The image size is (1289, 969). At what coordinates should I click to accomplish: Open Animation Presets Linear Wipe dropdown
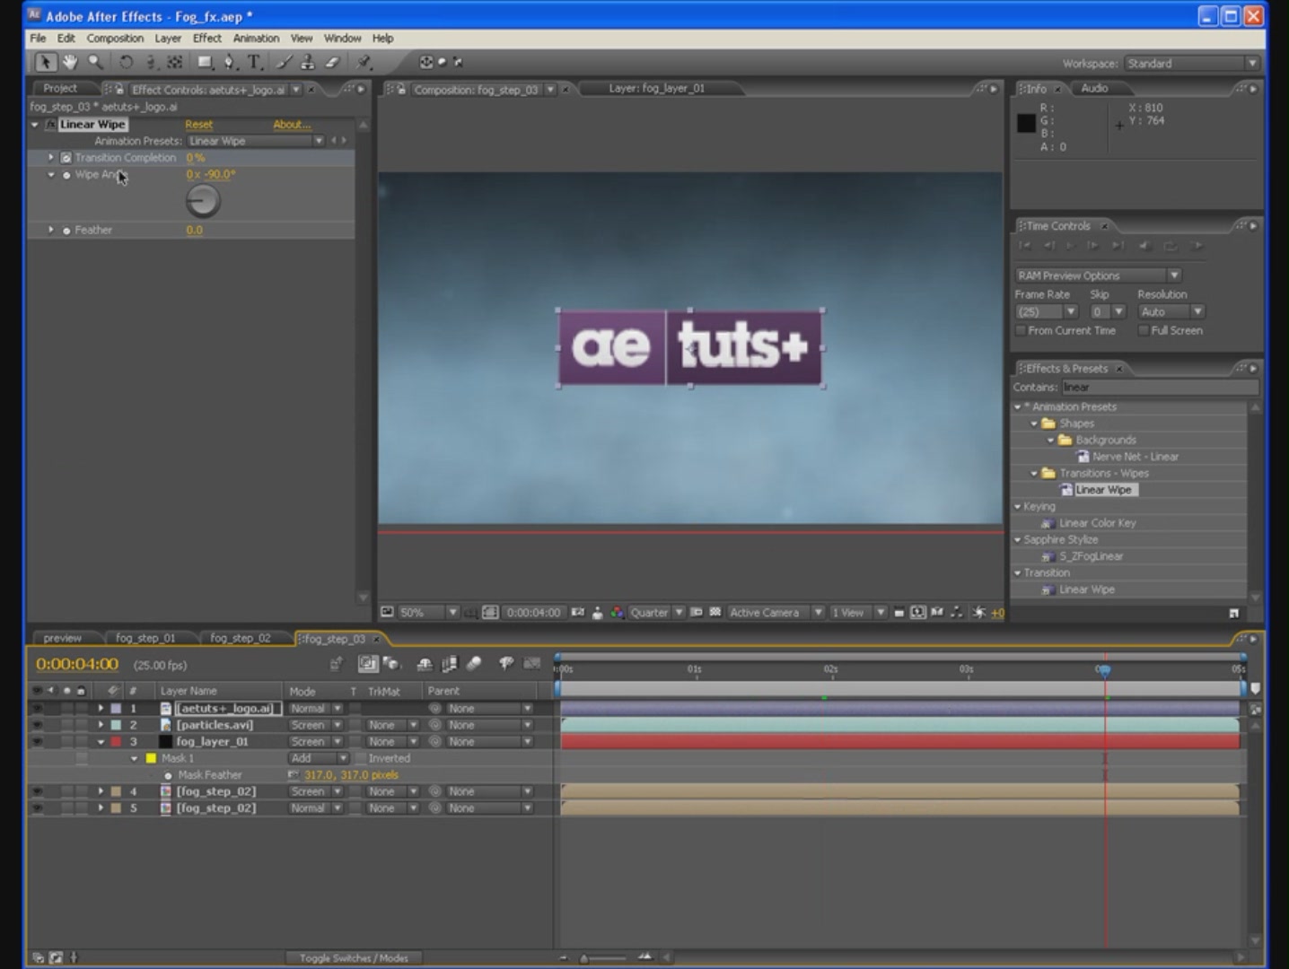[x=256, y=141]
